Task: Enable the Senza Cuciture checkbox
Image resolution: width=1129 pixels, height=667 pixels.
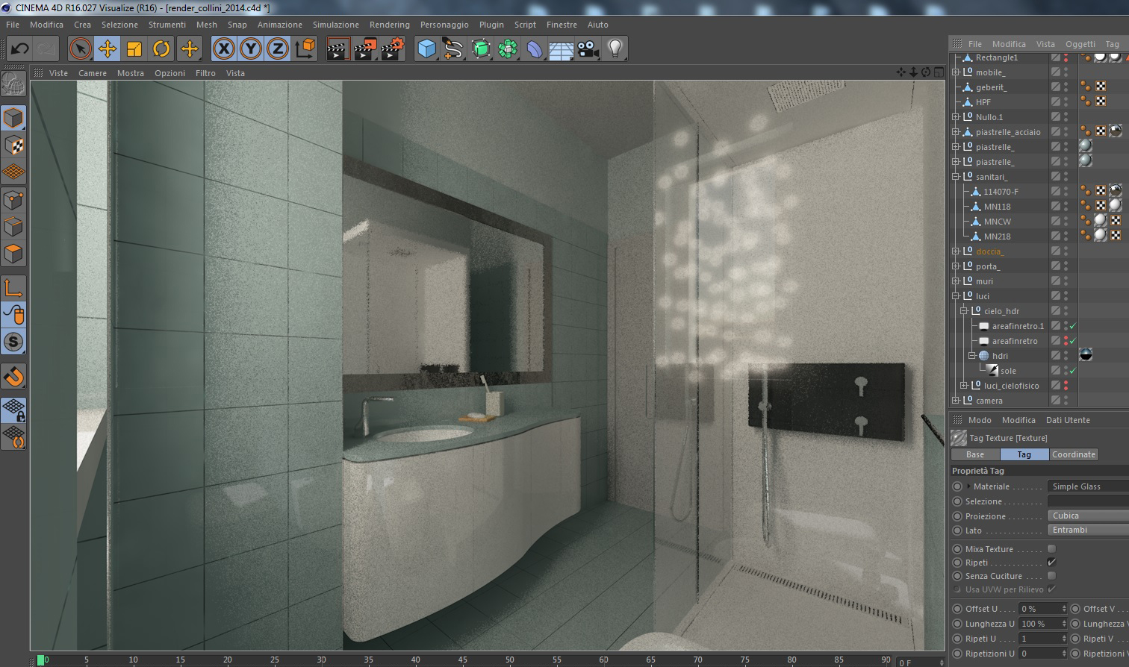Action: 1051,576
